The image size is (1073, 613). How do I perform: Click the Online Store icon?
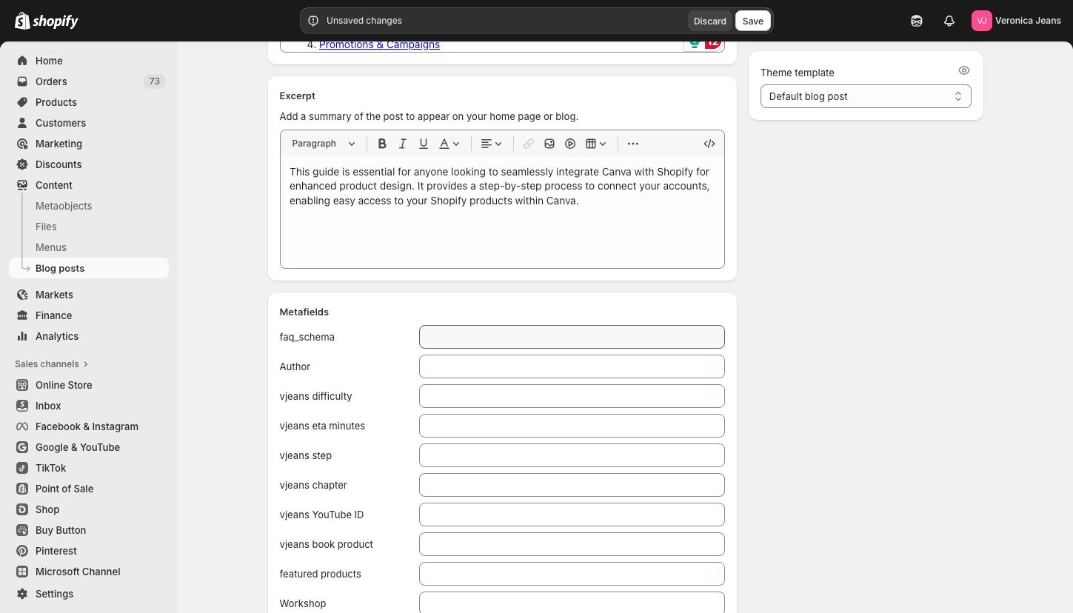click(x=22, y=385)
